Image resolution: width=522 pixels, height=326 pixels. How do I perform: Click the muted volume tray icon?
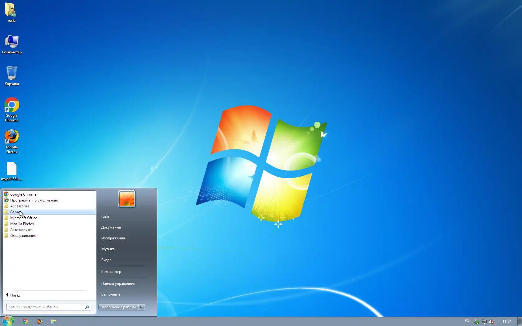(492, 322)
